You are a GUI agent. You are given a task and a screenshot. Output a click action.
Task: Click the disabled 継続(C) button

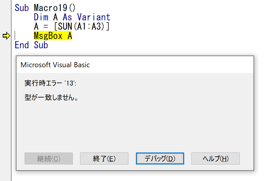pyautogui.click(x=49, y=158)
